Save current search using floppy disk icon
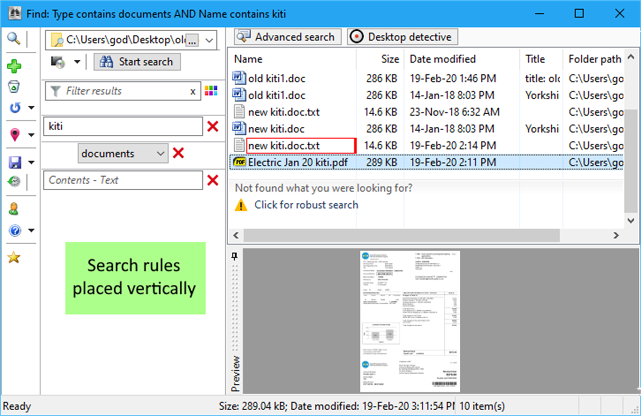Image resolution: width=641 pixels, height=416 pixels. click(15, 161)
